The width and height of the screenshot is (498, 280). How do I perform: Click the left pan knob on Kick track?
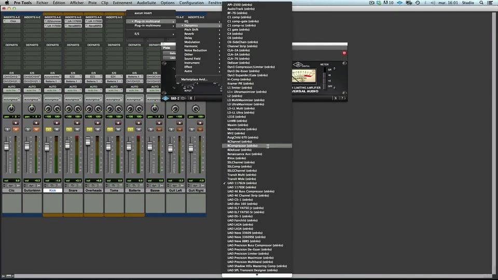(48, 109)
